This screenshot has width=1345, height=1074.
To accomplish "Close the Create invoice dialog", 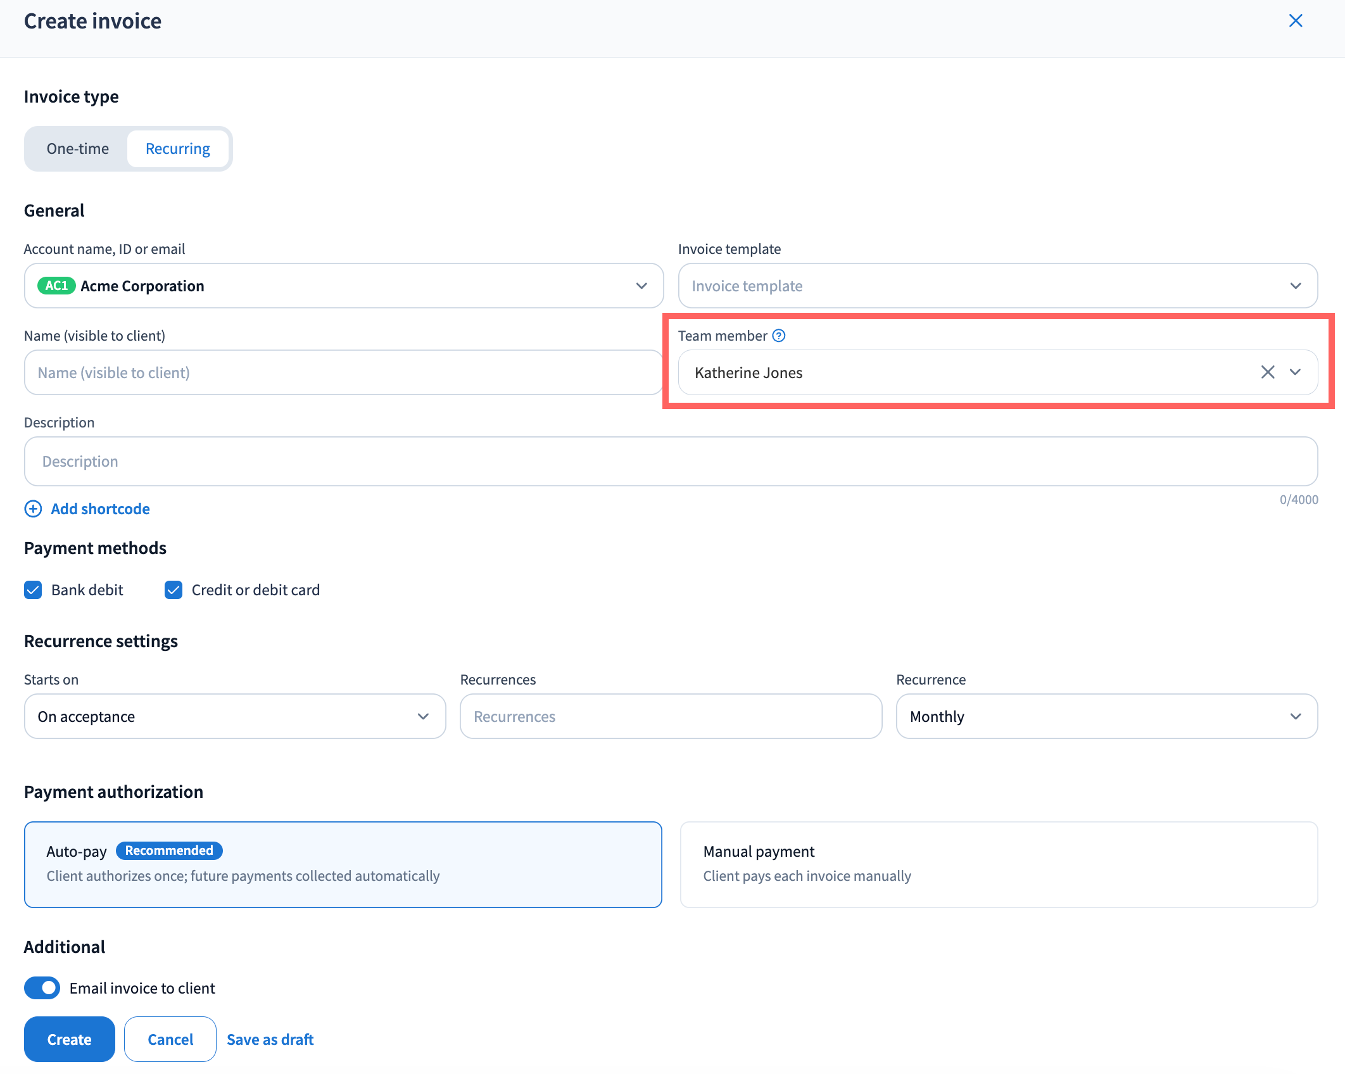I will [1296, 21].
